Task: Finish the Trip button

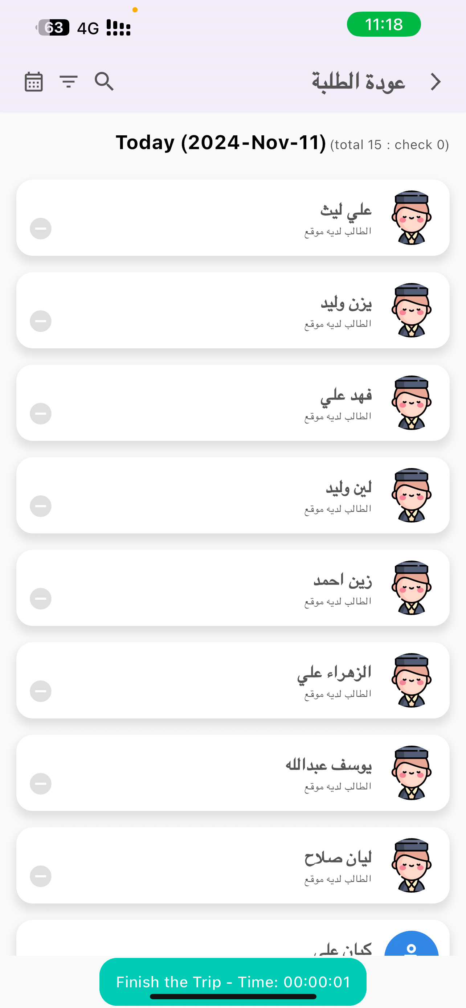Action: pyautogui.click(x=233, y=982)
